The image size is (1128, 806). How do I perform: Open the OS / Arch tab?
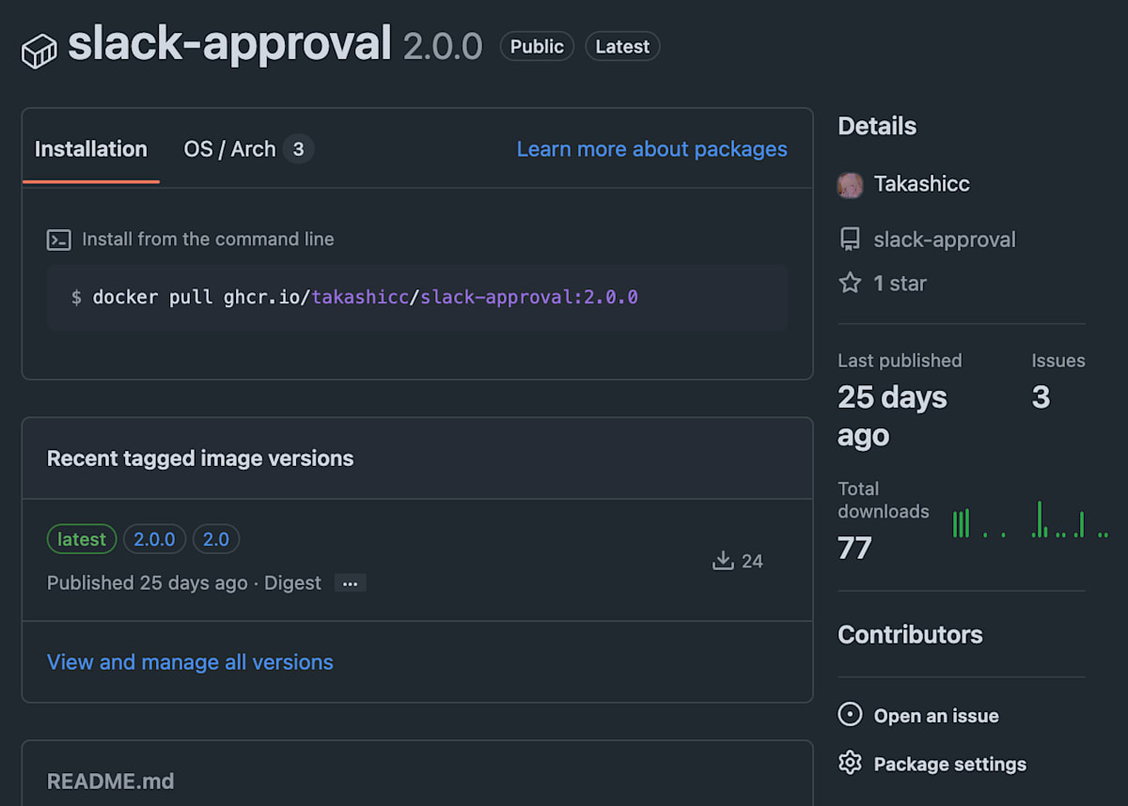pyautogui.click(x=248, y=148)
